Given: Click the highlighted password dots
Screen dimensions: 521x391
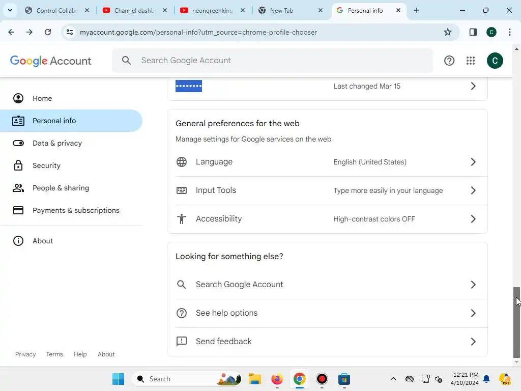Looking at the screenshot, I should coord(188,86).
